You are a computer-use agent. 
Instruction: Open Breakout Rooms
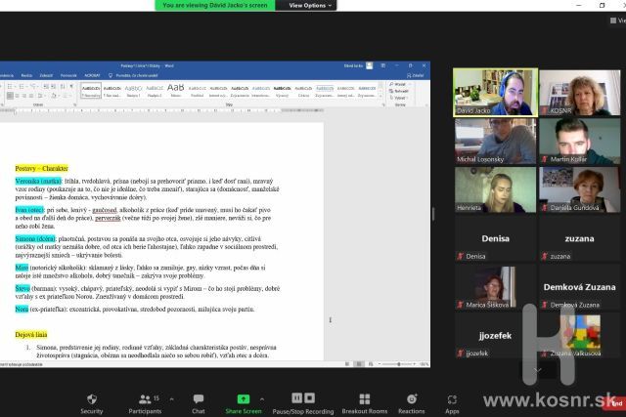click(x=364, y=399)
